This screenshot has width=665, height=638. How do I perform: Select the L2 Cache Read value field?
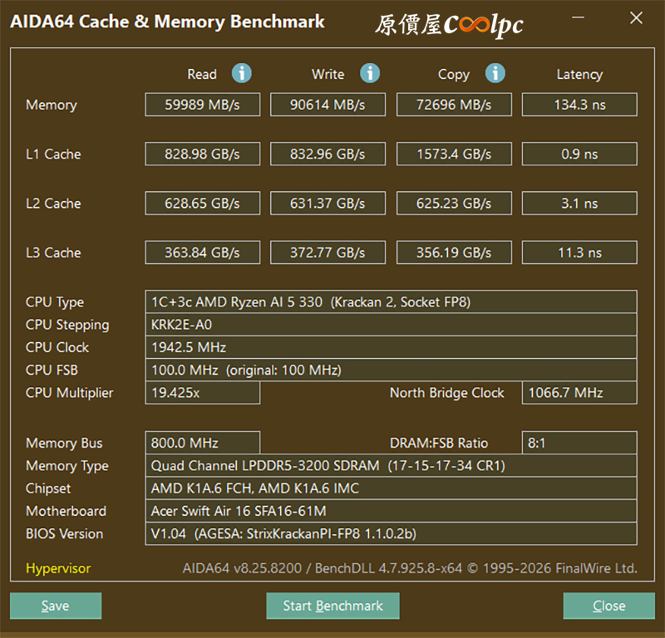pos(202,204)
